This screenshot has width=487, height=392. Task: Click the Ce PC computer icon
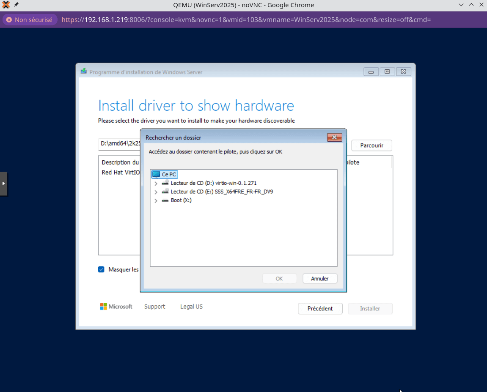[156, 174]
